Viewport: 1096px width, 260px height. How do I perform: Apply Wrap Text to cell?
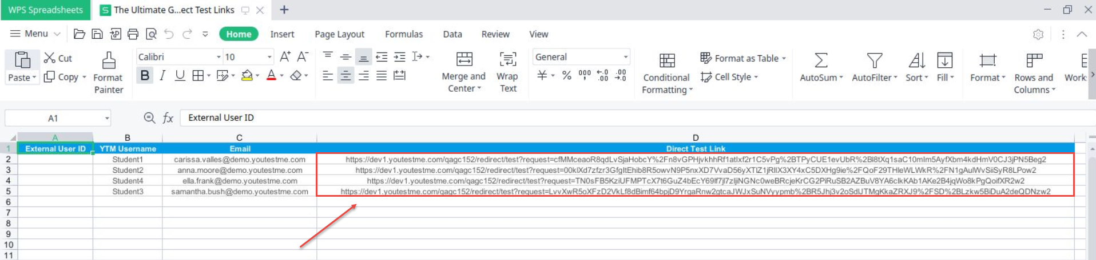click(507, 59)
